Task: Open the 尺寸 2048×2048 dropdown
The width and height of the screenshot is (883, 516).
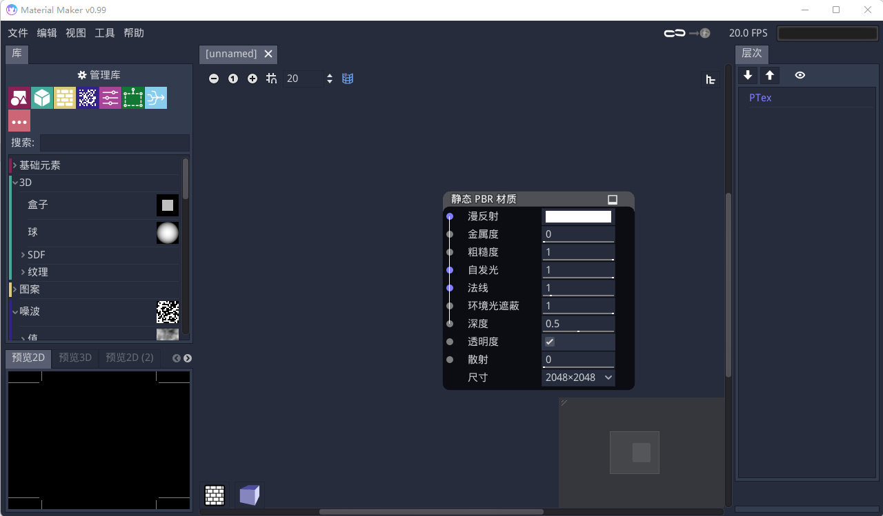Action: pyautogui.click(x=578, y=378)
